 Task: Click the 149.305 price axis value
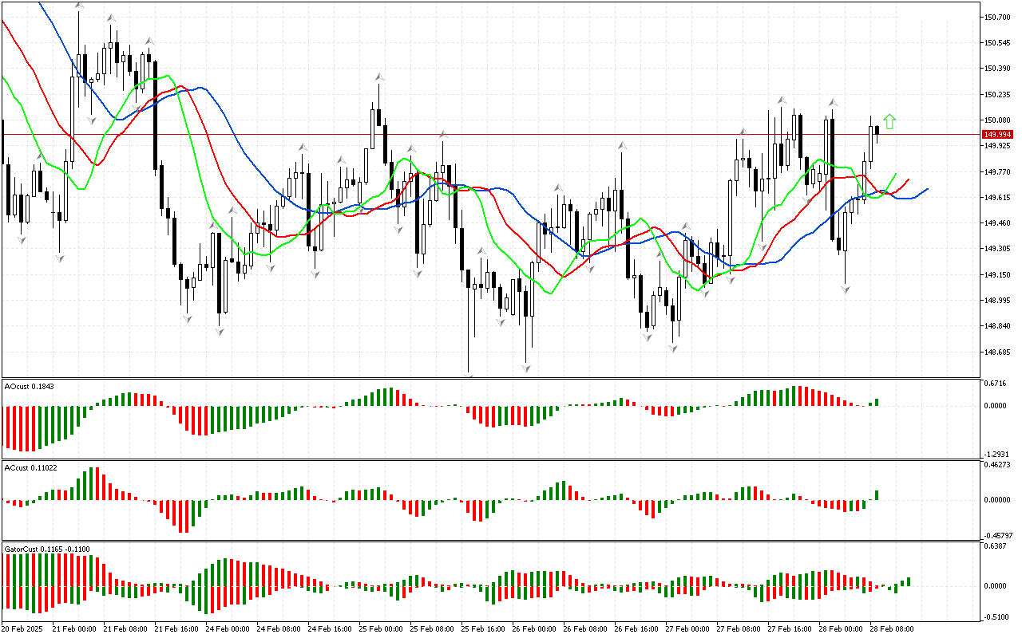pos(998,250)
